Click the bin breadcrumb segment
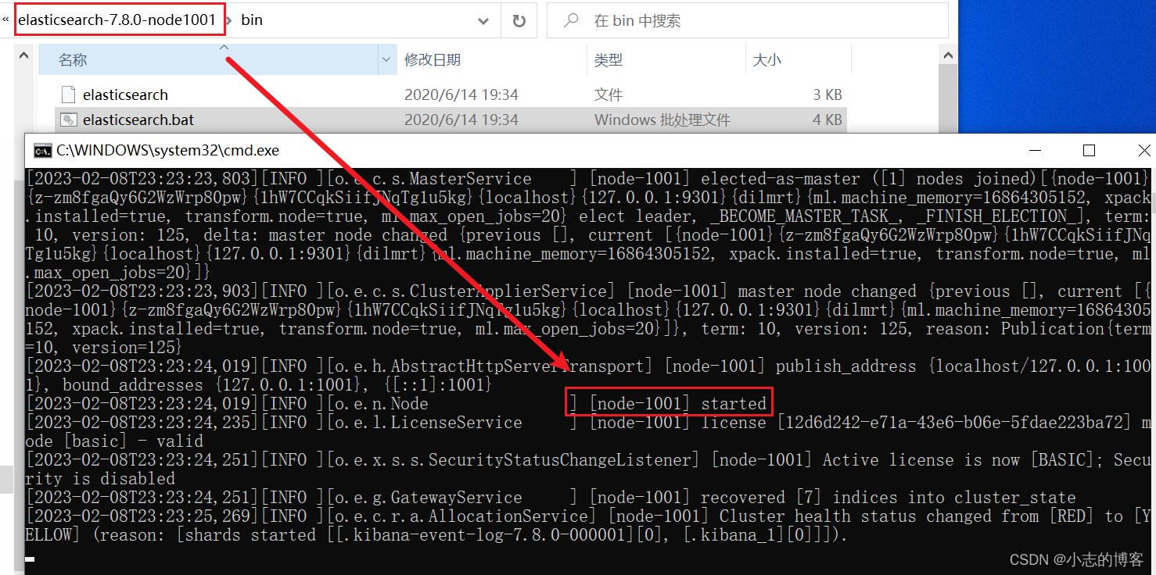 (252, 20)
